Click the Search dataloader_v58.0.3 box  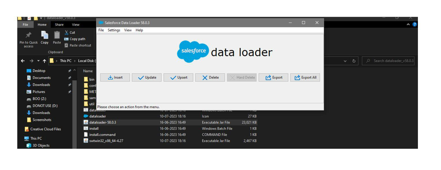(388, 61)
